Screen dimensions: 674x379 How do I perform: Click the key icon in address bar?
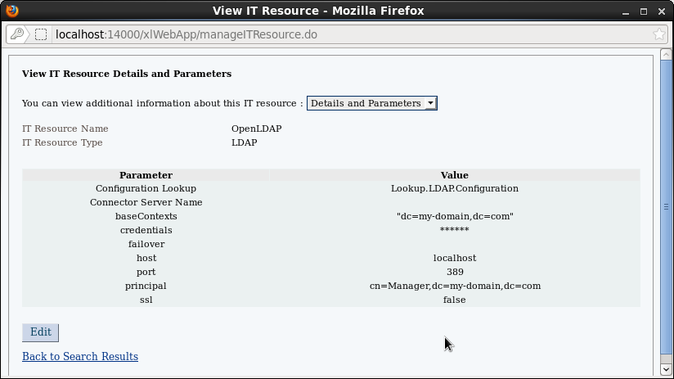16,34
